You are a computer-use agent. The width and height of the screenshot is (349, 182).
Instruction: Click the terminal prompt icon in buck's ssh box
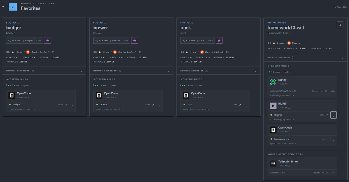coord(184,41)
